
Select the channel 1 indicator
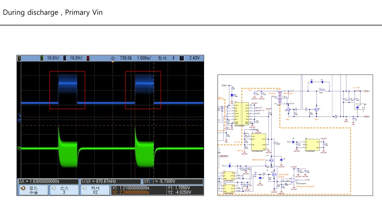pos(19,58)
